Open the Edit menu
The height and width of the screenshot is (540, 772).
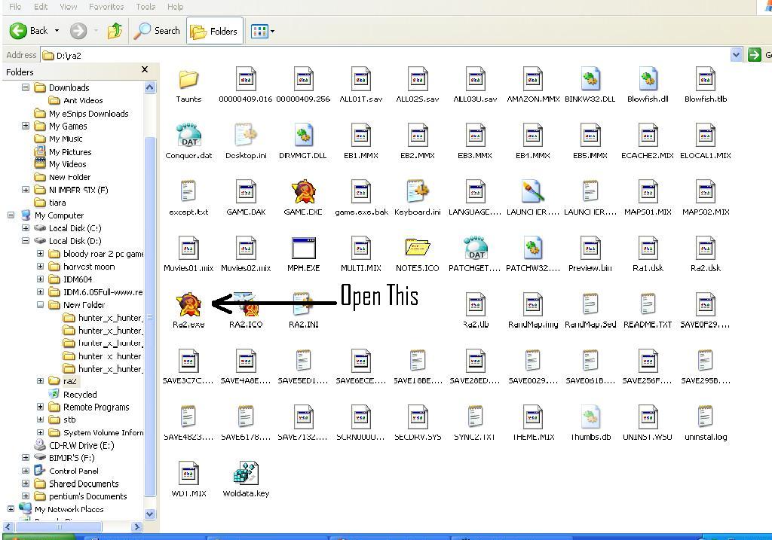[x=41, y=7]
